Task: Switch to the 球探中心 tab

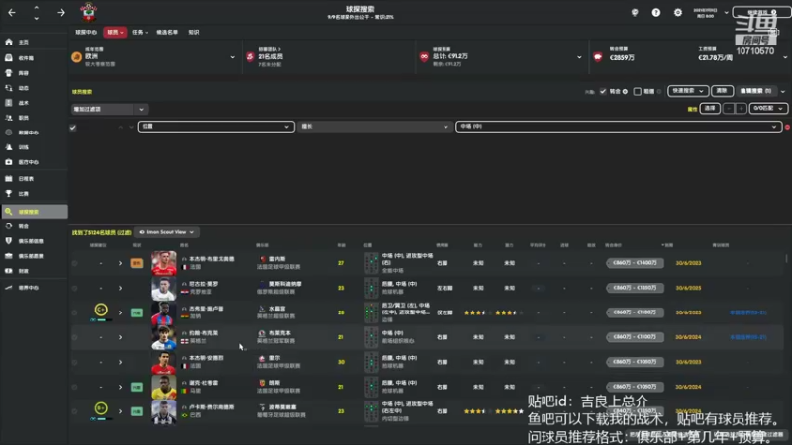Action: click(x=86, y=32)
